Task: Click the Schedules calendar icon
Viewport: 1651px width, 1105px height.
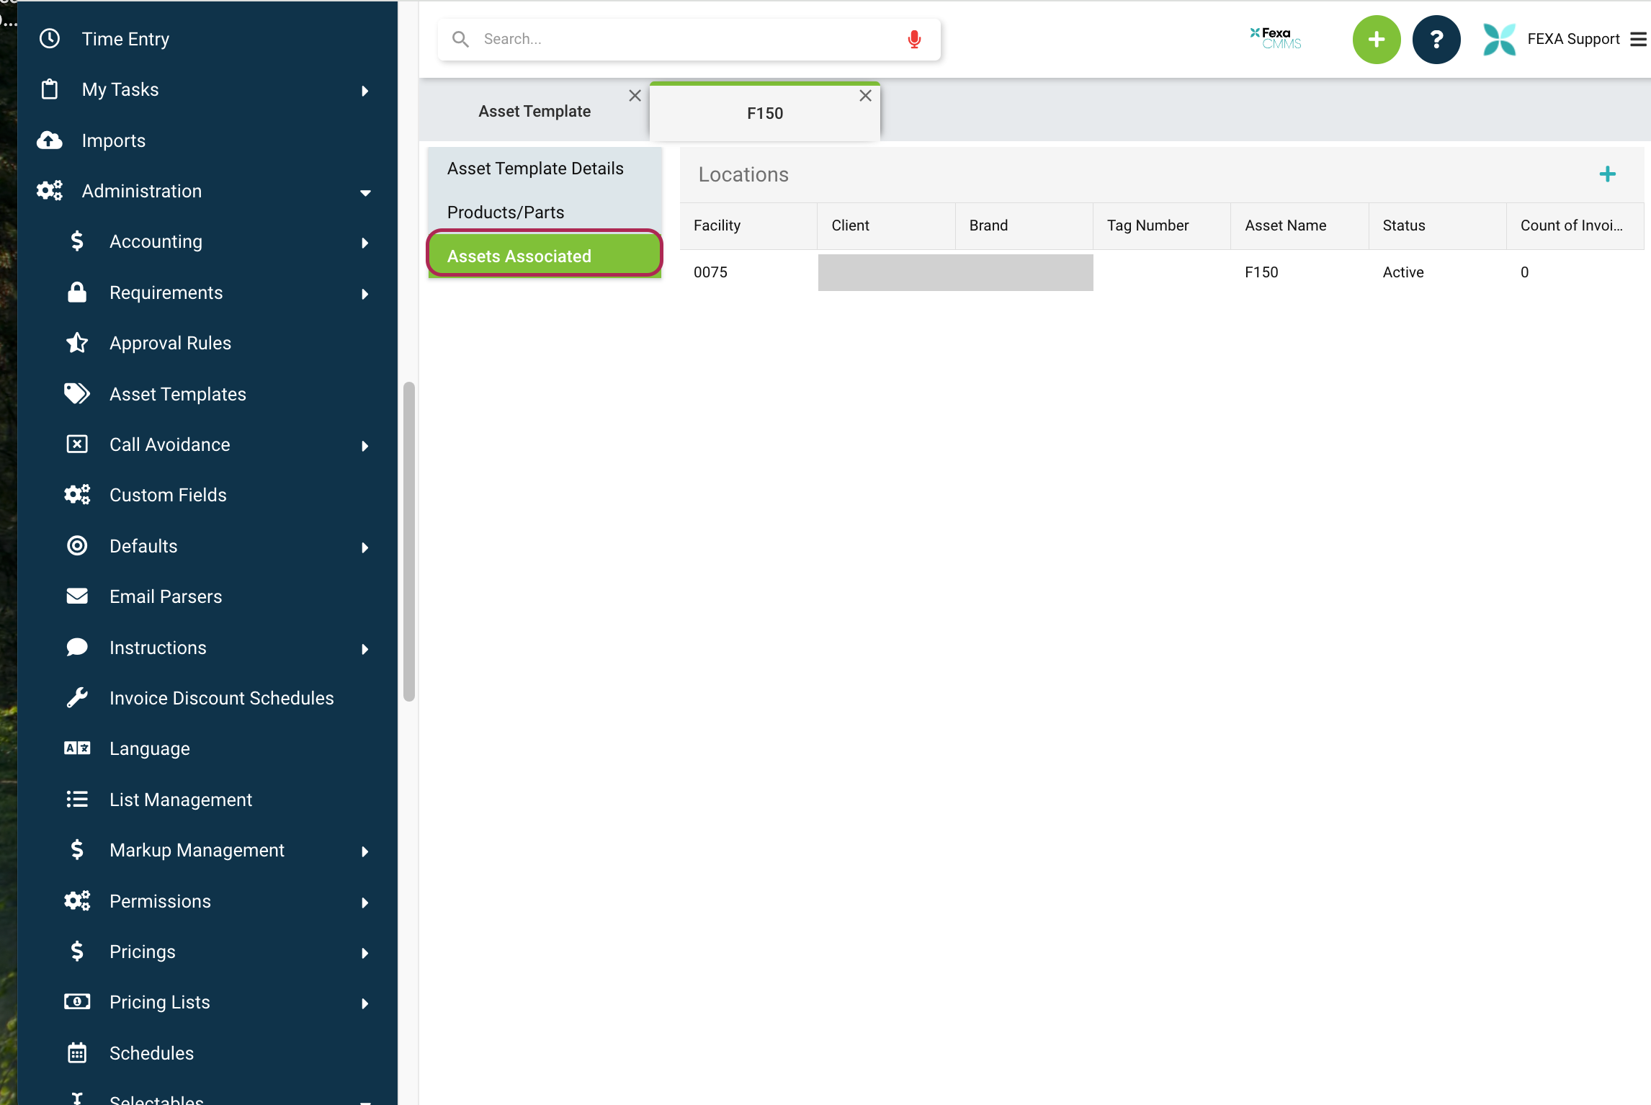Action: [77, 1053]
